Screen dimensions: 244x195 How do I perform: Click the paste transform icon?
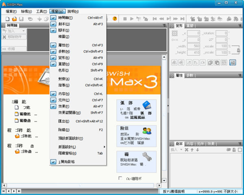click(217, 63)
